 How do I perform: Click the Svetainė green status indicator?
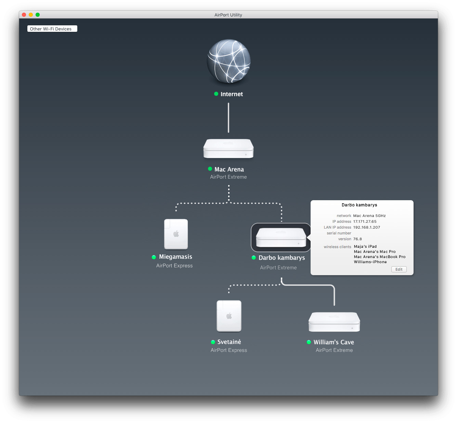[213, 342]
